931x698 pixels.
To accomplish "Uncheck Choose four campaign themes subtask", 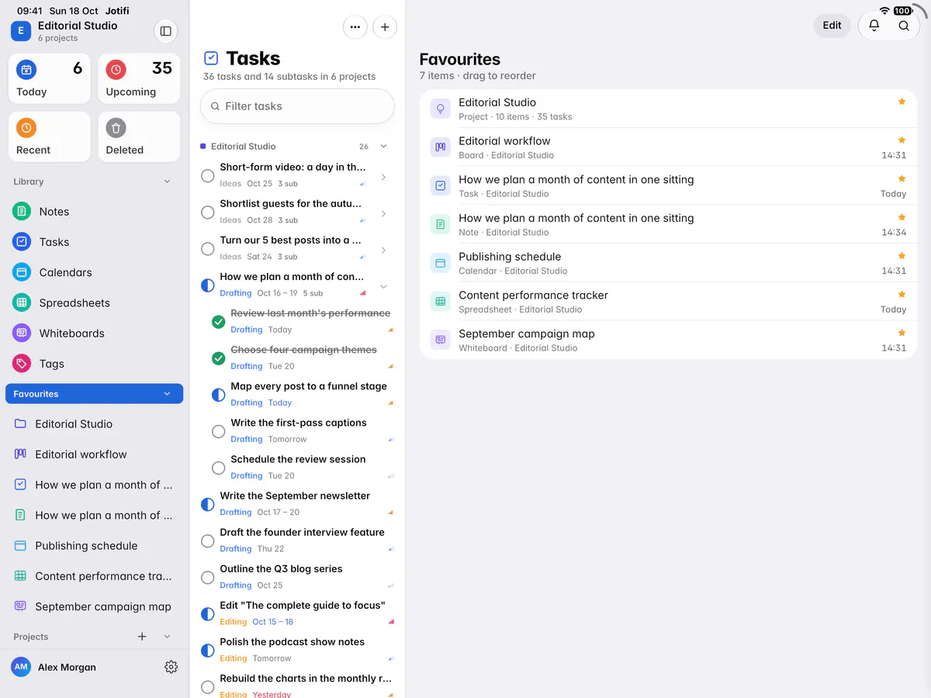I will point(219,358).
